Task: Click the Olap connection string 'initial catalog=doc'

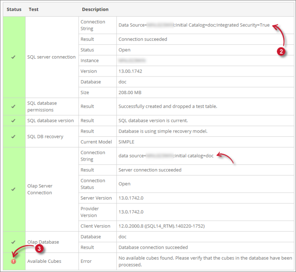Action: tap(166, 156)
